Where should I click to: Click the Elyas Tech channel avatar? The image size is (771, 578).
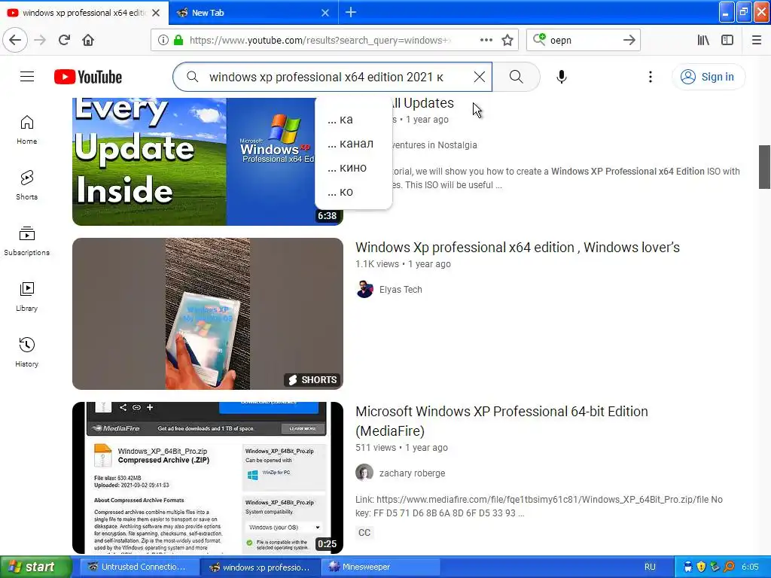(364, 290)
